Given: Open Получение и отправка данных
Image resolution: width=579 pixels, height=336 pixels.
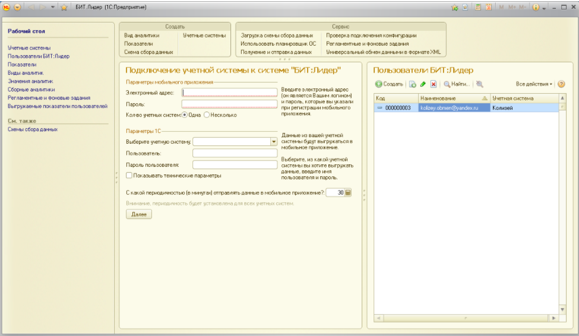Looking at the screenshot, I should click(x=276, y=52).
